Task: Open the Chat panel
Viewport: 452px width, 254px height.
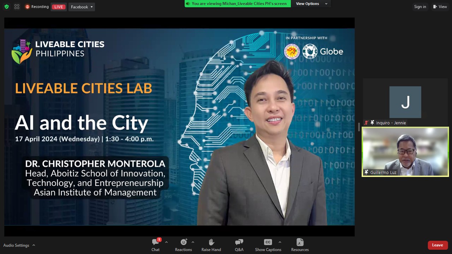Action: [x=155, y=245]
